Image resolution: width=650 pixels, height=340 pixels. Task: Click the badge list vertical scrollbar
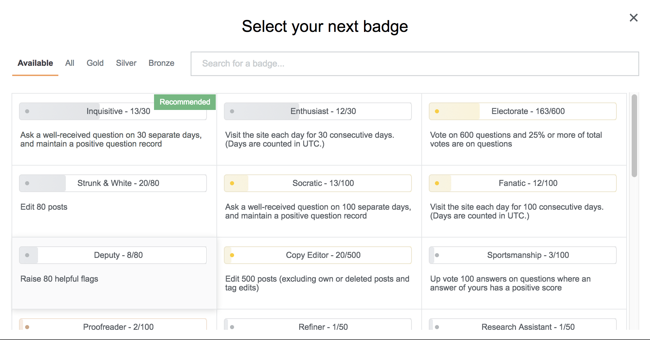634,136
